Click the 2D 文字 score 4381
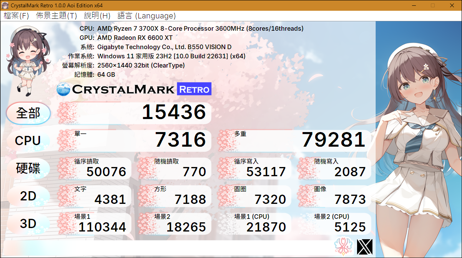 pyautogui.click(x=110, y=199)
